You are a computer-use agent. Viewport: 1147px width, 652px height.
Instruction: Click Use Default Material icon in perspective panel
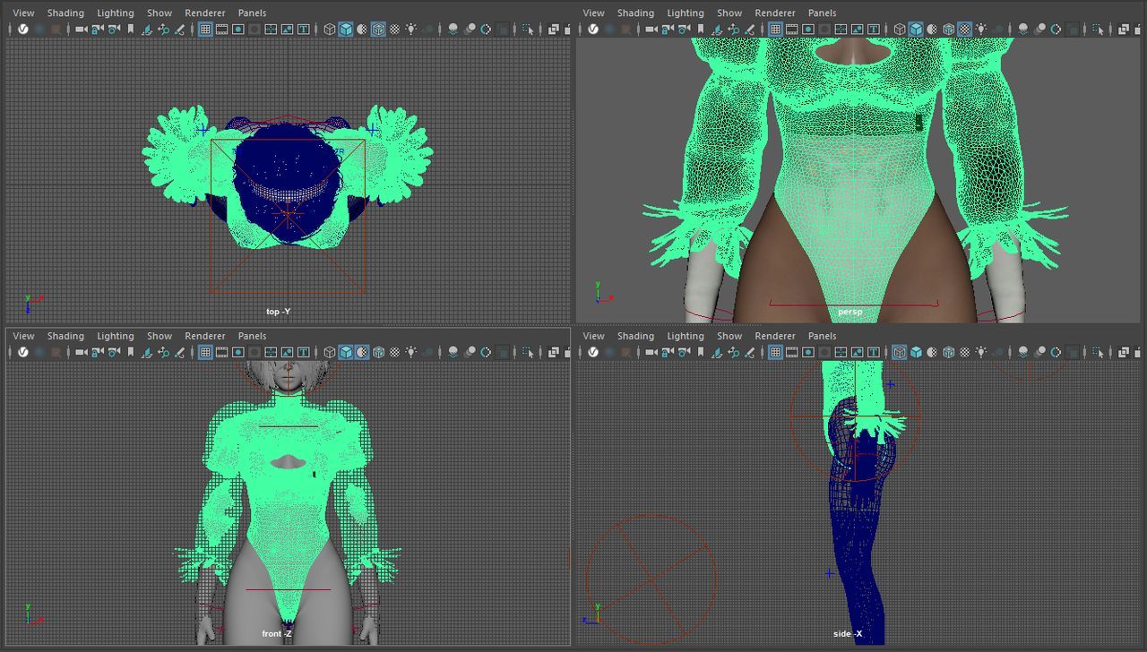932,29
